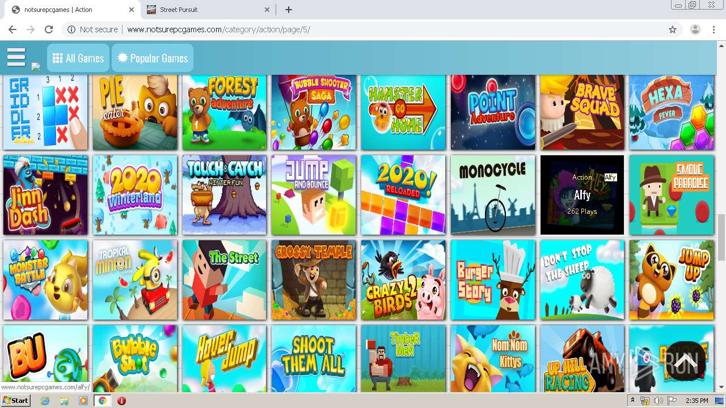The height and width of the screenshot is (408, 726).
Task: Select the BU game thumbnail
Action: click(45, 359)
